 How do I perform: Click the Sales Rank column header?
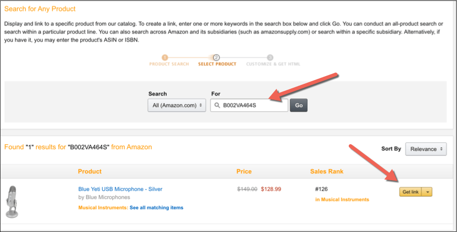coord(326,172)
